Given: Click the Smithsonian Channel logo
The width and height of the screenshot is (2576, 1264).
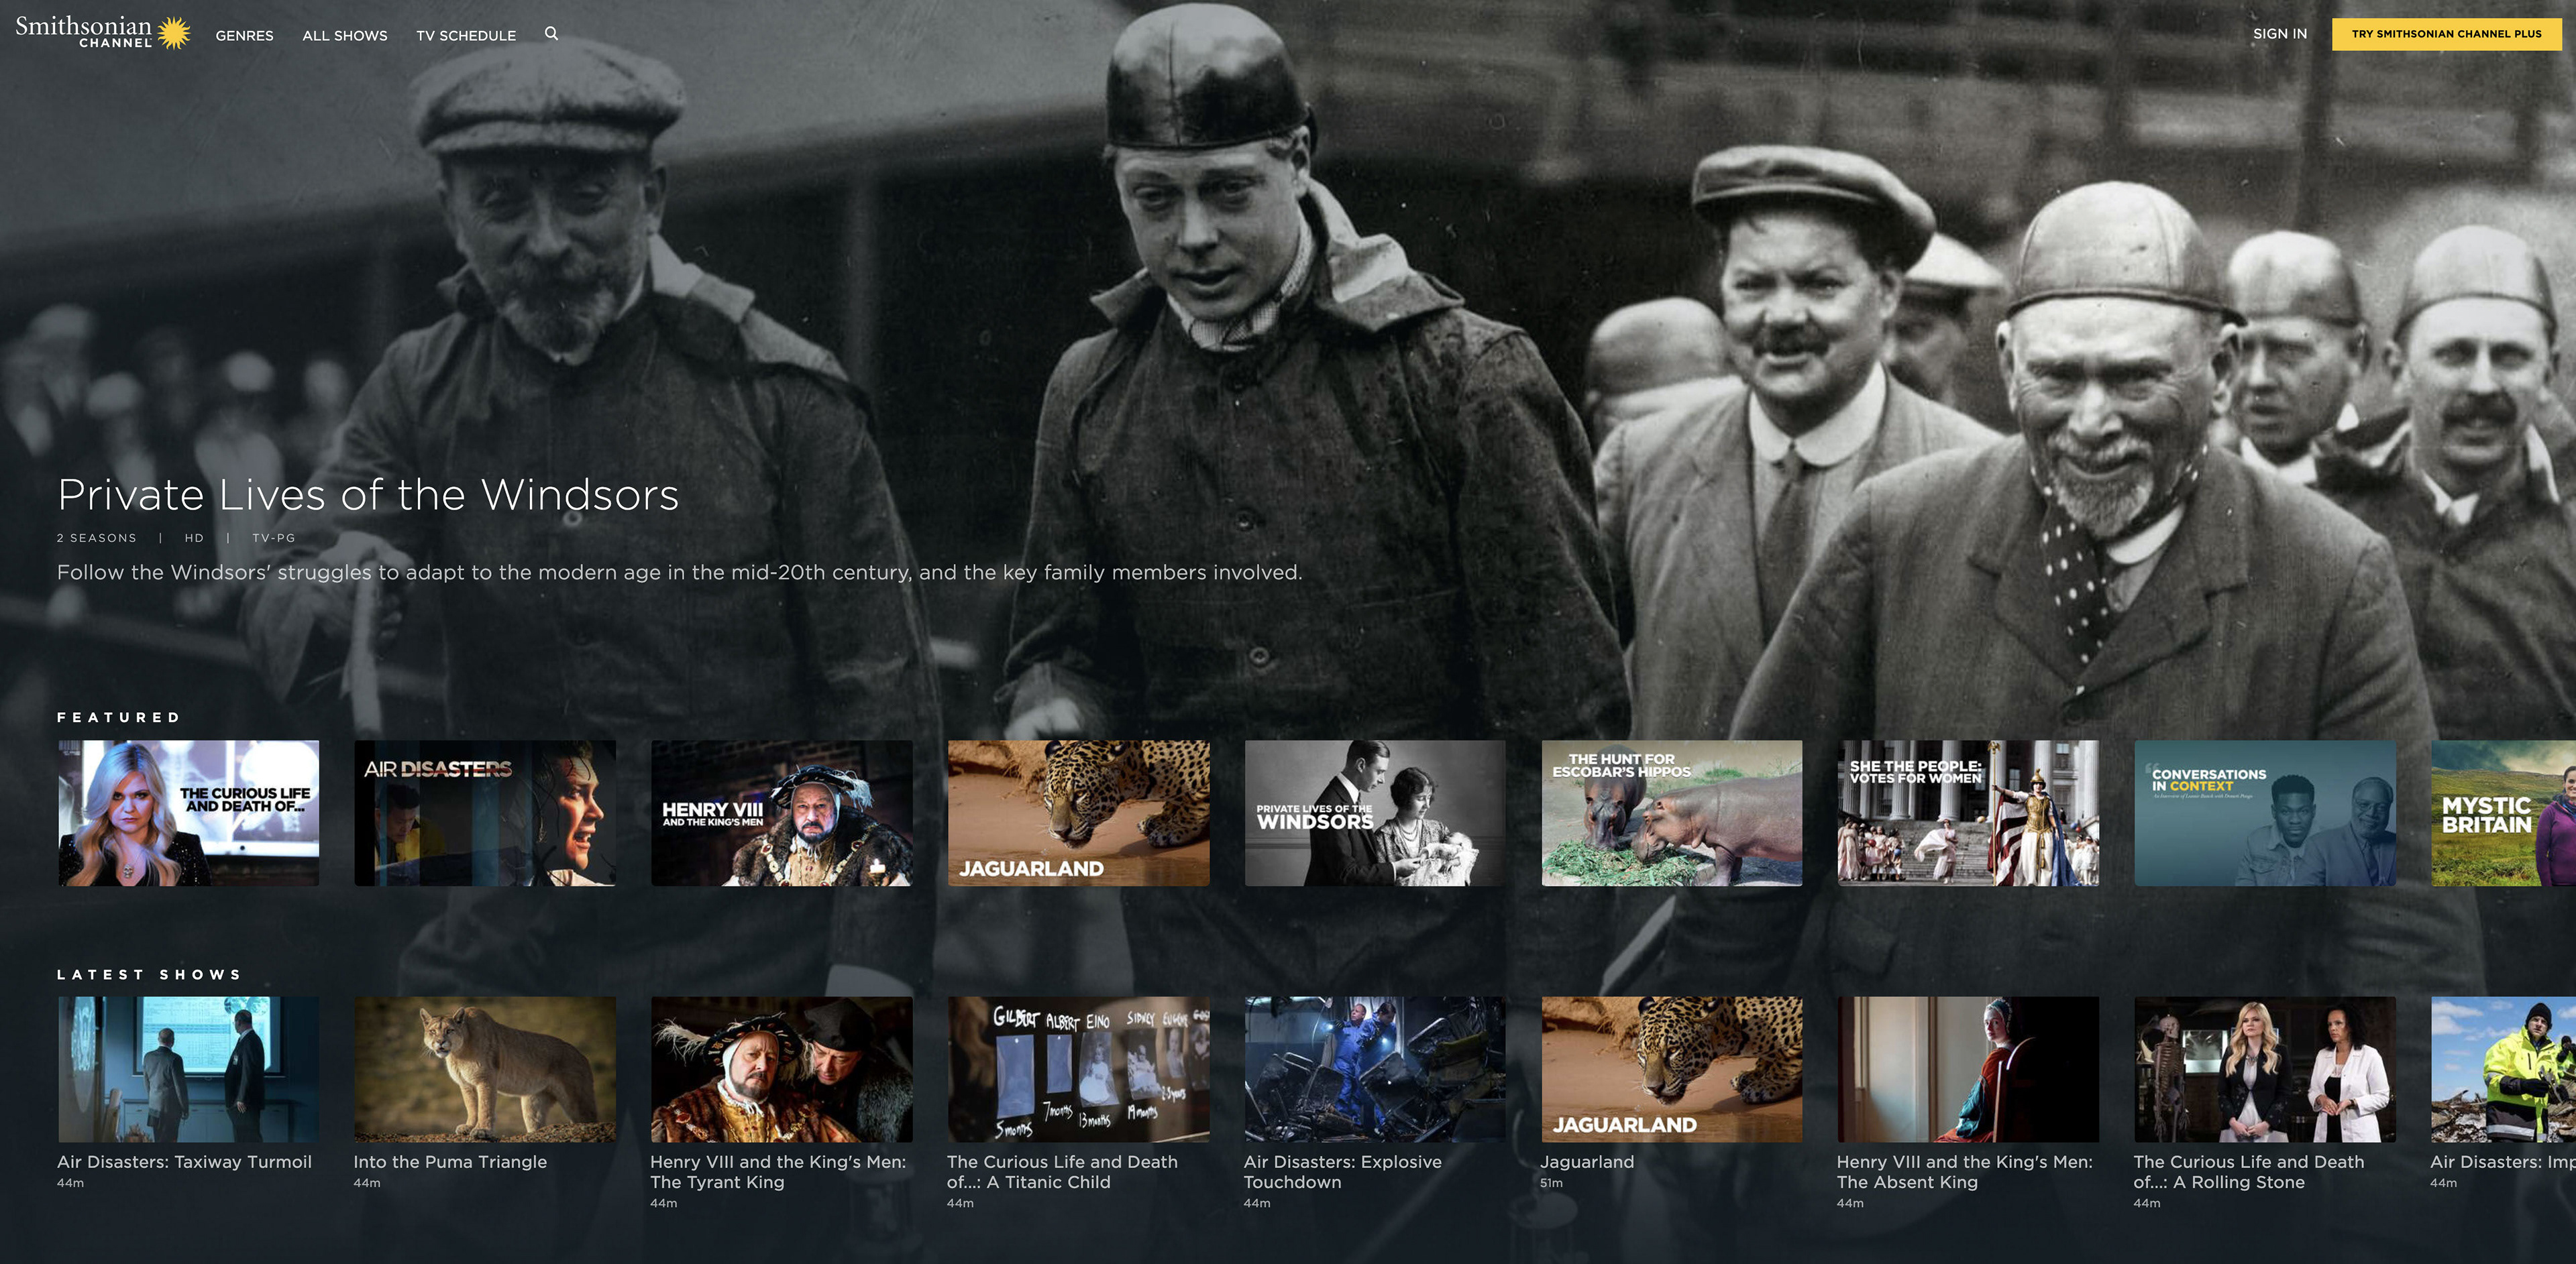Looking at the screenshot, I should (103, 32).
